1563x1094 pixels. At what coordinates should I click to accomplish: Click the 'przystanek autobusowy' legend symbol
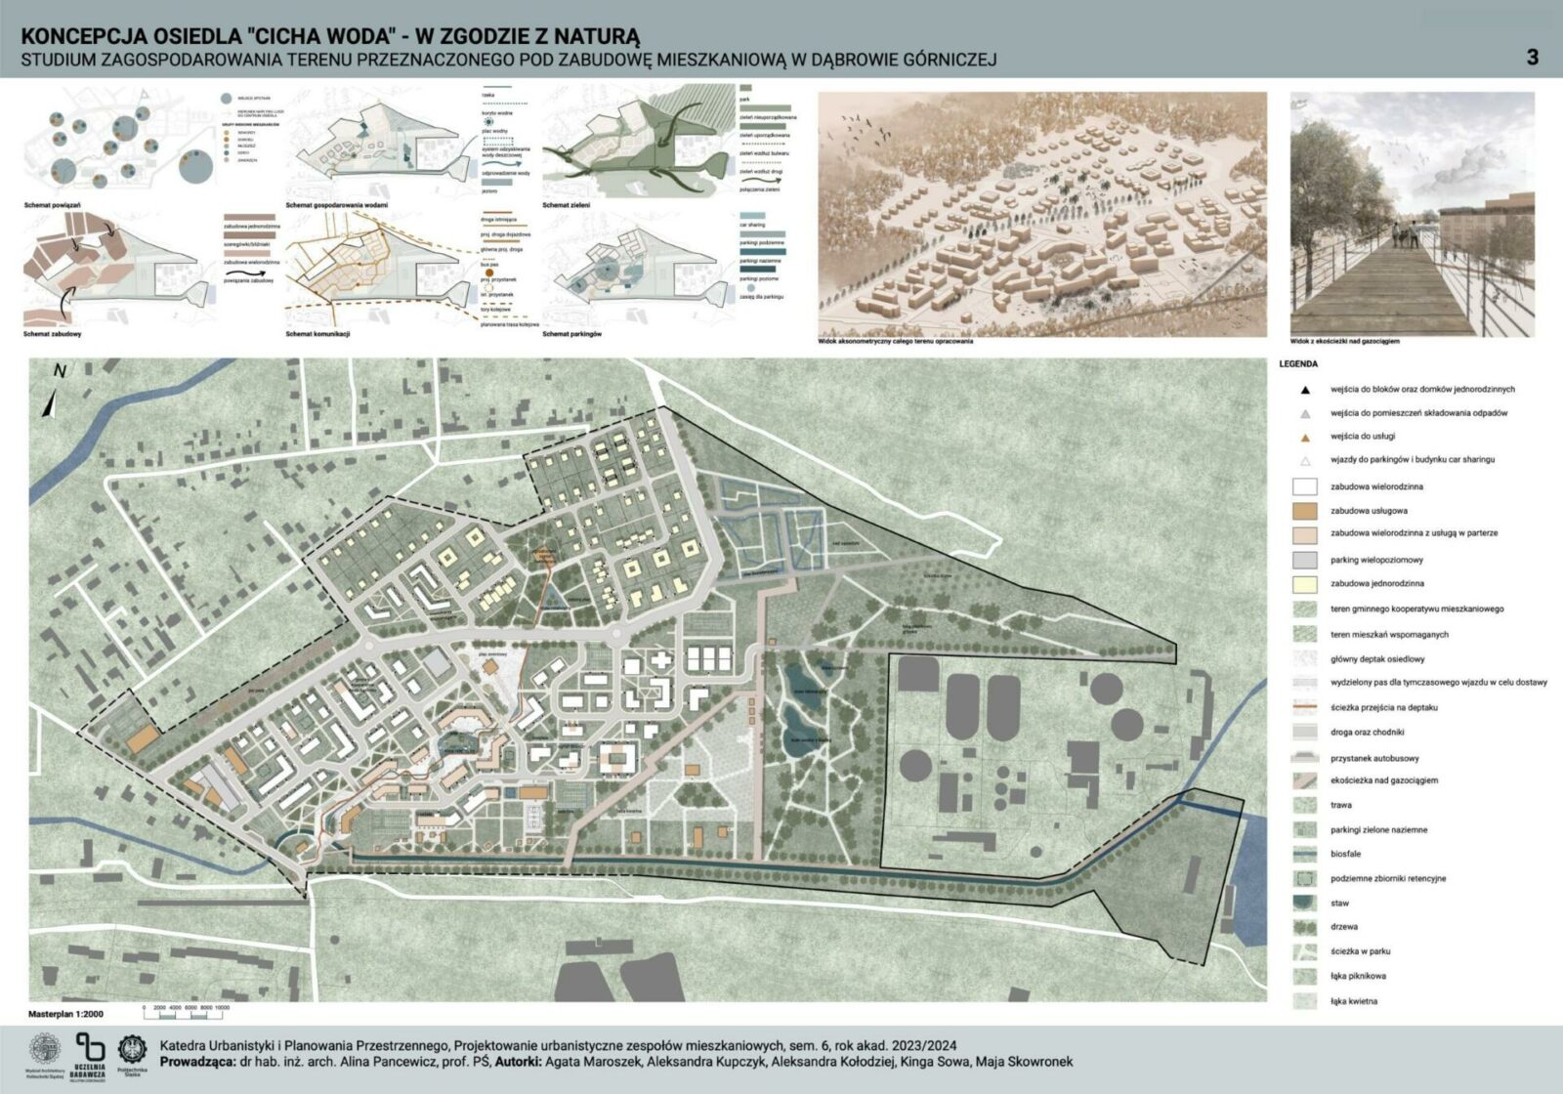click(1304, 758)
